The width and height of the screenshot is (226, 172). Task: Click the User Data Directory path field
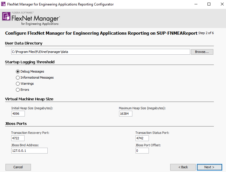point(101,52)
